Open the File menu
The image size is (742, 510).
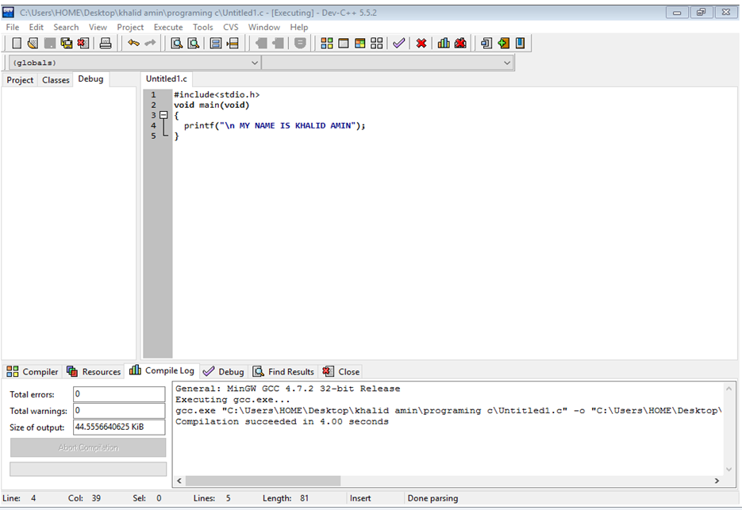(x=13, y=27)
